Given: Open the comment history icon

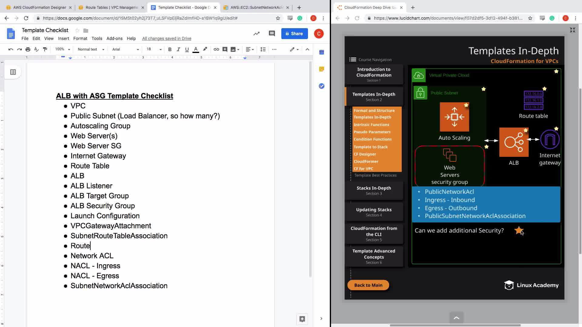Looking at the screenshot, I should 272,34.
